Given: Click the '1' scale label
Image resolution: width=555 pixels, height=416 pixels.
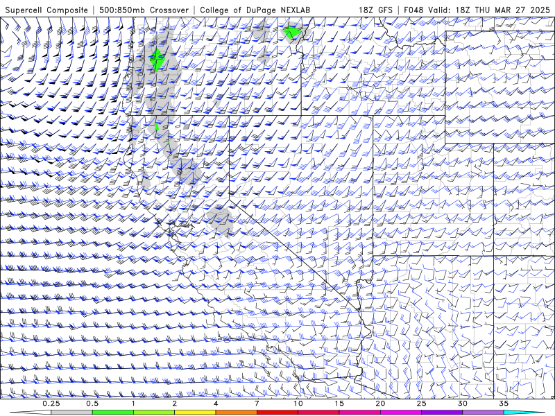Looking at the screenshot, I should 133,404.
